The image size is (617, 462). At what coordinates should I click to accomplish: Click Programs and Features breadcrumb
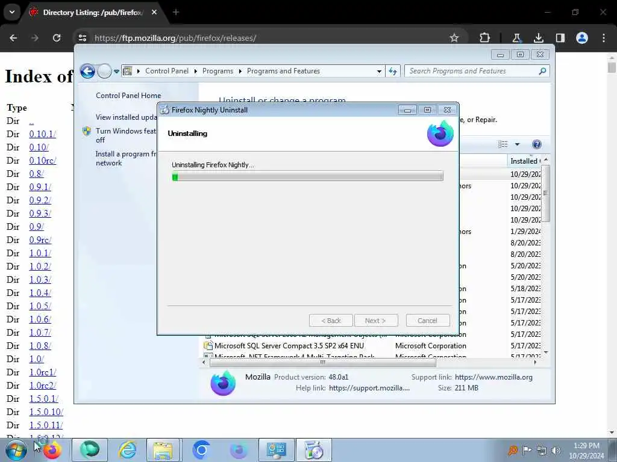[283, 71]
